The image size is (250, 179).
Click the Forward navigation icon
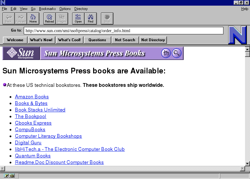pos(21,18)
